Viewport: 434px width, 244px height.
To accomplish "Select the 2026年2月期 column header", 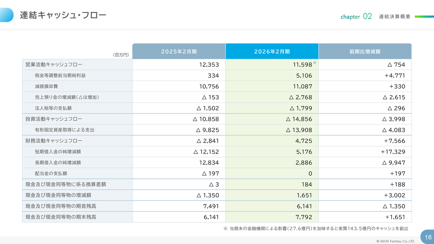I will coord(272,52).
